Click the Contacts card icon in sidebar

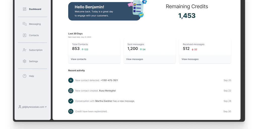pyautogui.click(x=24, y=35)
